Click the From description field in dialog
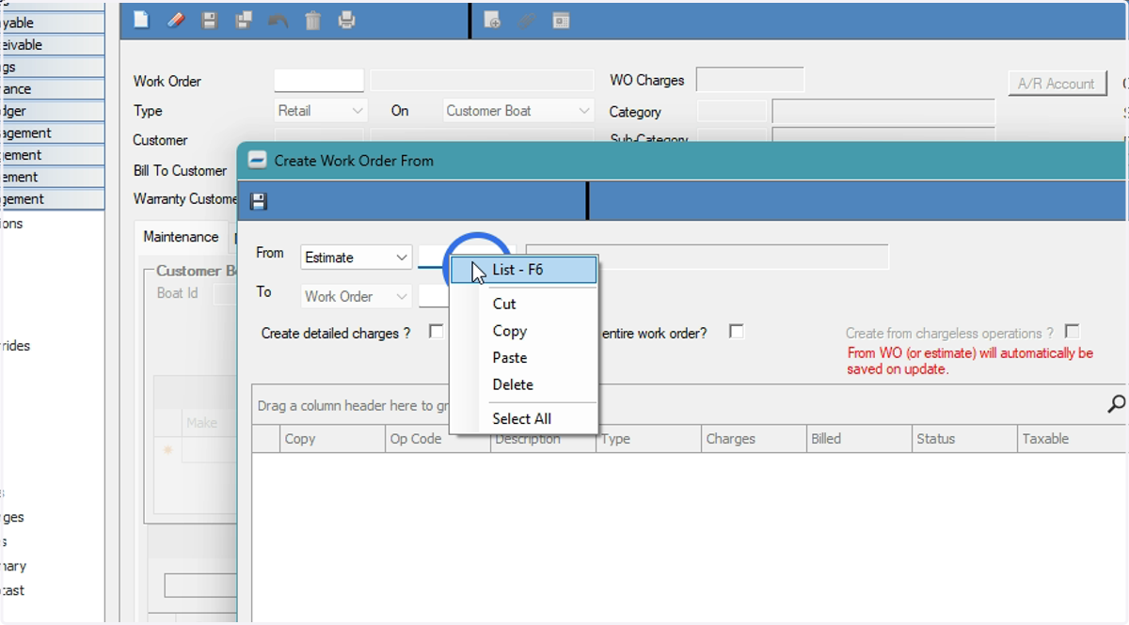This screenshot has width=1129, height=625. click(x=707, y=257)
